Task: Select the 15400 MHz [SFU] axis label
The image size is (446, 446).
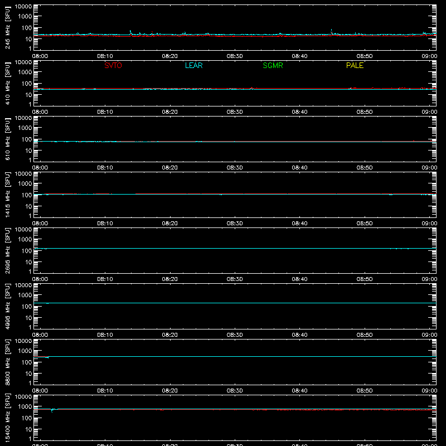Action: pos(8,418)
